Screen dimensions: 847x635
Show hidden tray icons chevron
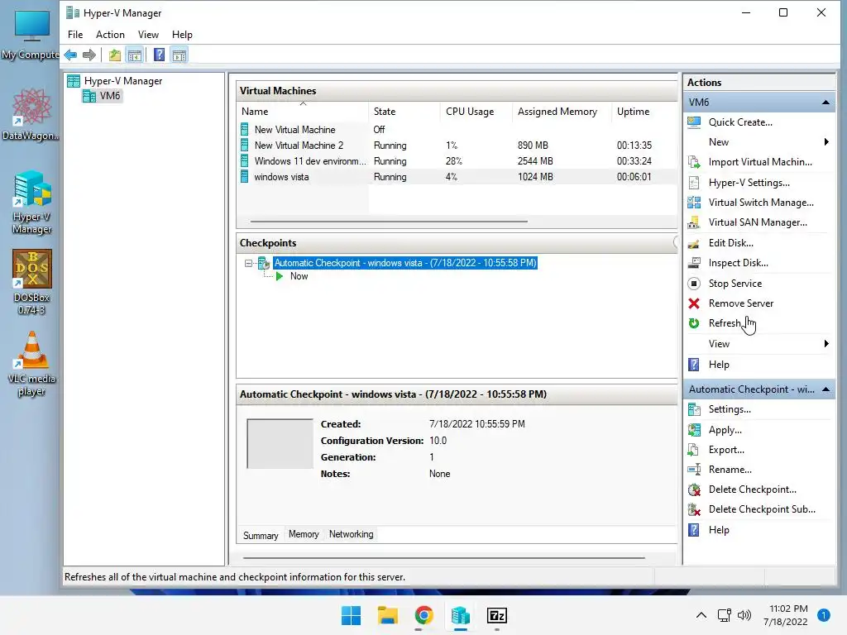coord(701,615)
